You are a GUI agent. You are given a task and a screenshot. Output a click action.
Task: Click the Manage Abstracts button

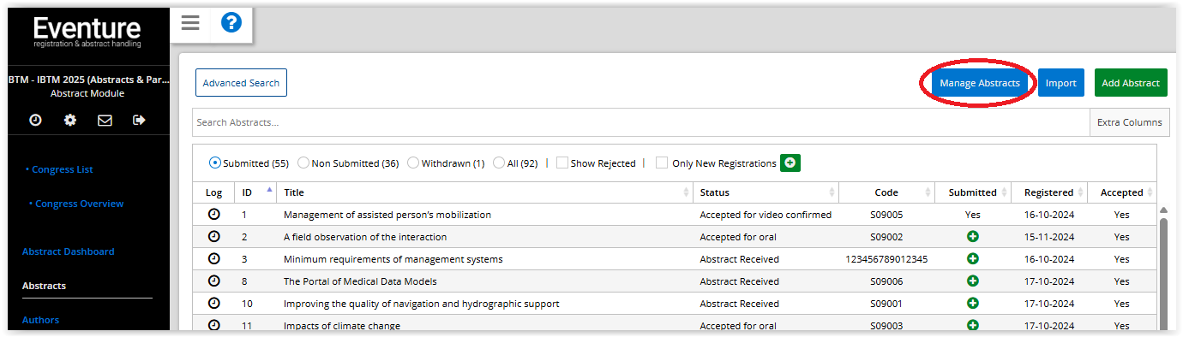[x=979, y=83]
